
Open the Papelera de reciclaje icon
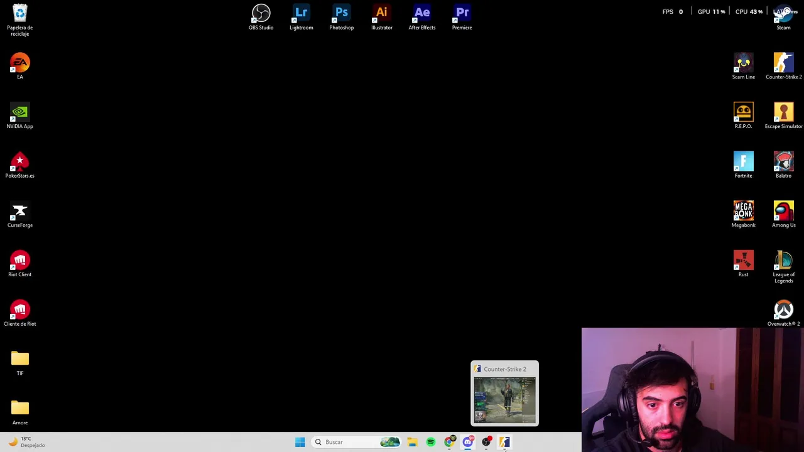point(20,19)
